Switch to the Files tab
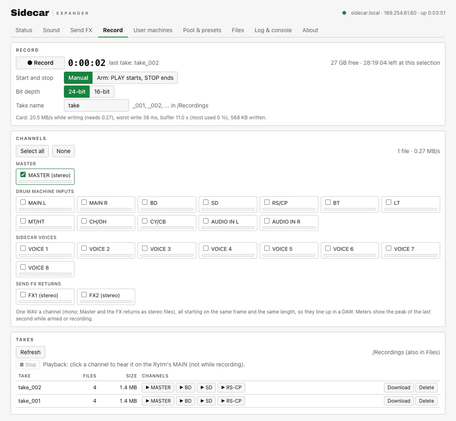The height and width of the screenshot is (421, 456). pyautogui.click(x=238, y=30)
